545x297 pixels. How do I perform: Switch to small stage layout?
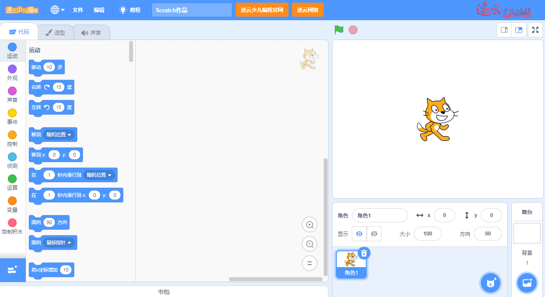tap(504, 30)
